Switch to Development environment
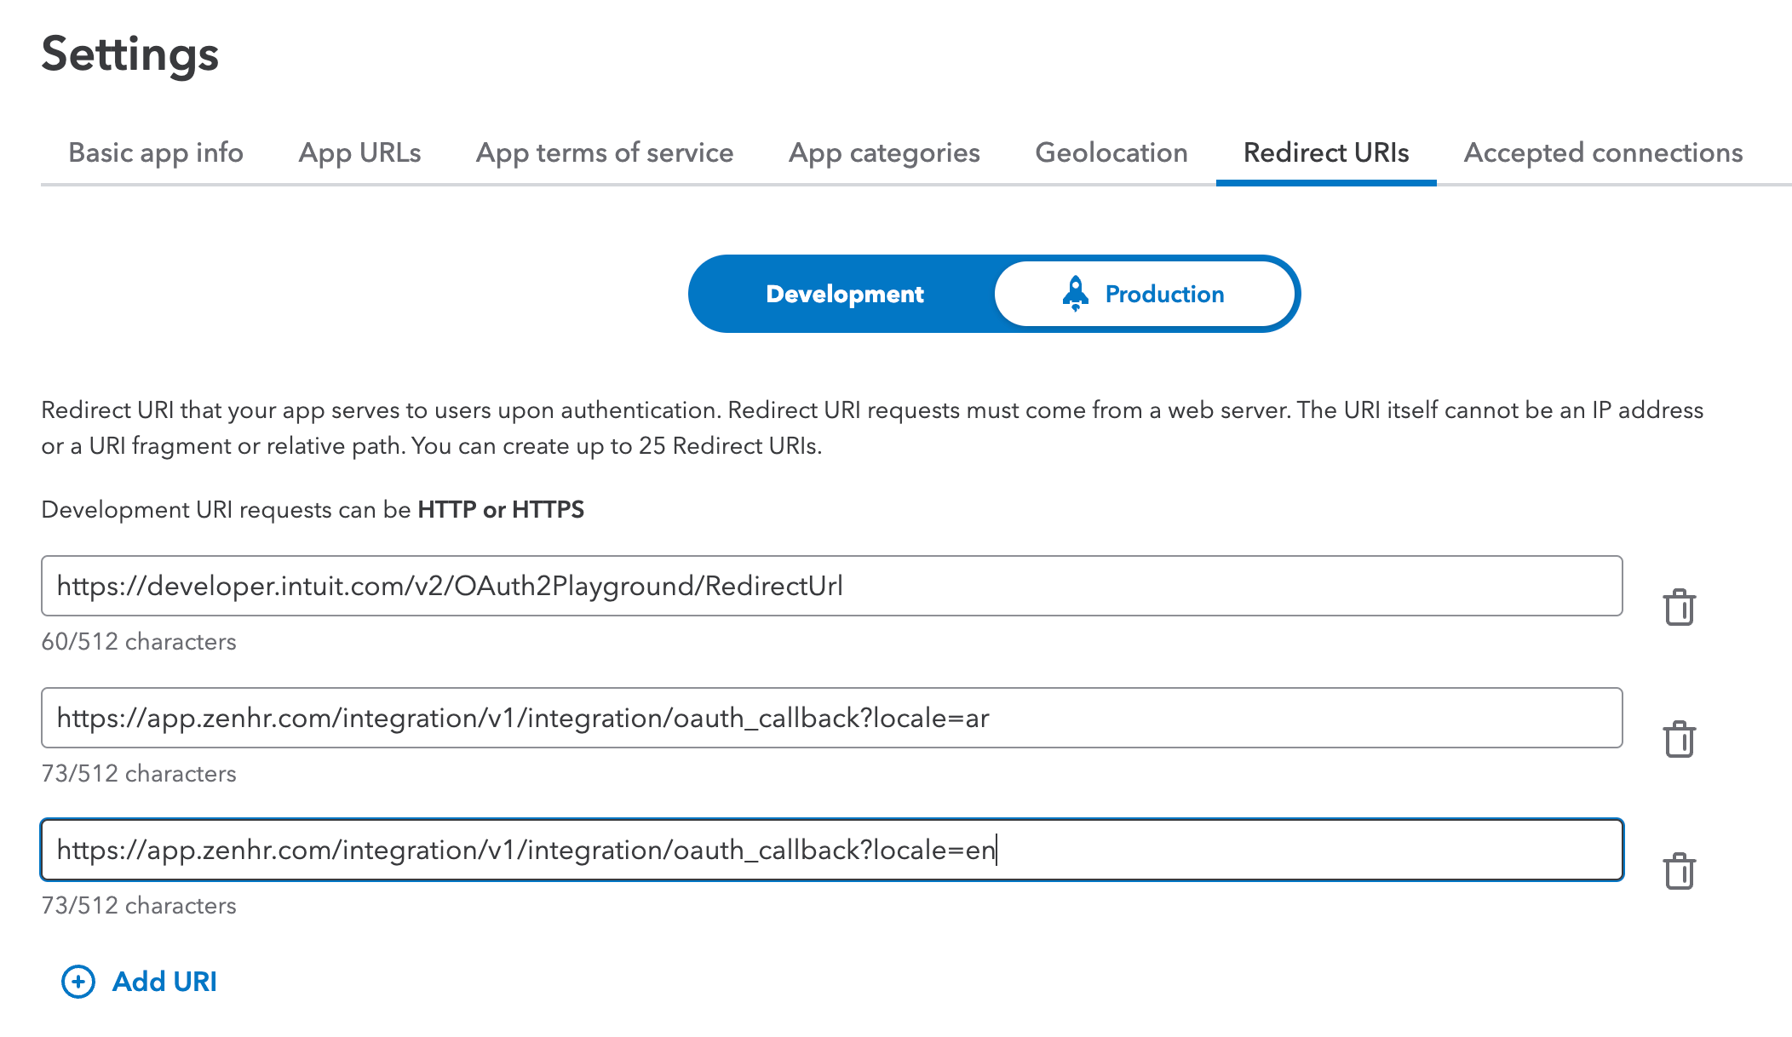 coord(843,294)
